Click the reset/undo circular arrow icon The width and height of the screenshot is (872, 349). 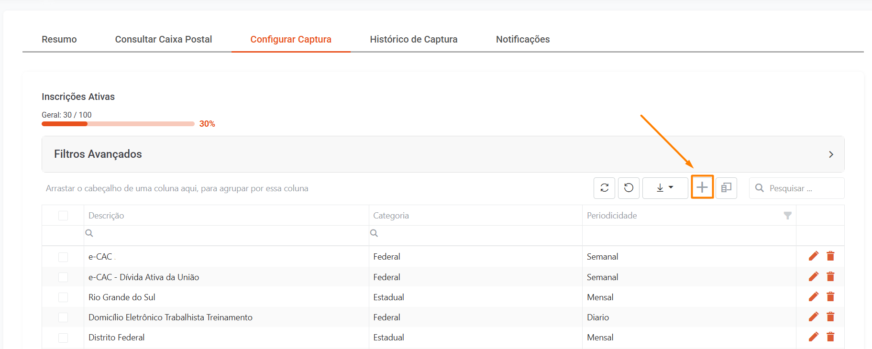click(629, 188)
